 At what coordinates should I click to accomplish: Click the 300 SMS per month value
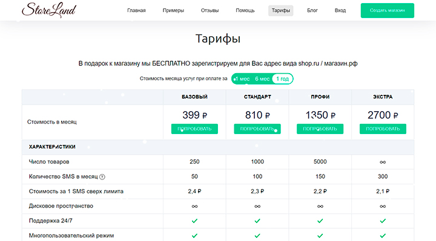pyautogui.click(x=383, y=176)
